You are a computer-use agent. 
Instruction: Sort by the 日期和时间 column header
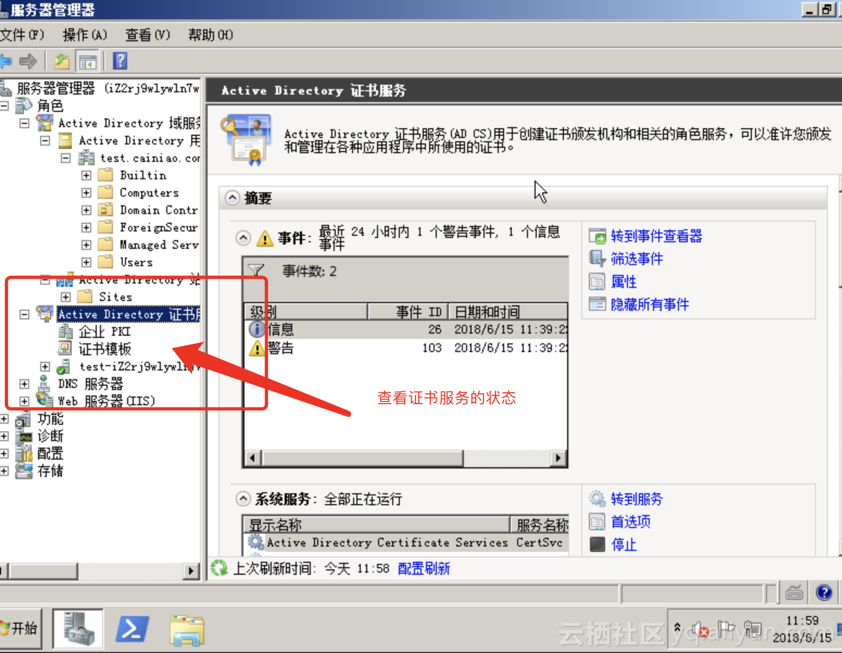[x=508, y=311]
